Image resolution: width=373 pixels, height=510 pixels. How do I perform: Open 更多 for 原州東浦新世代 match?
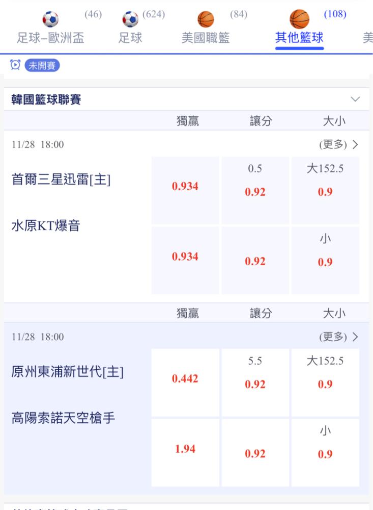[x=338, y=337]
